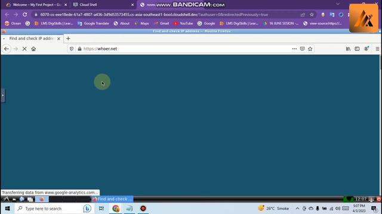Go back in Chrome
Viewport: 382px width, 214px height.
(7, 14)
